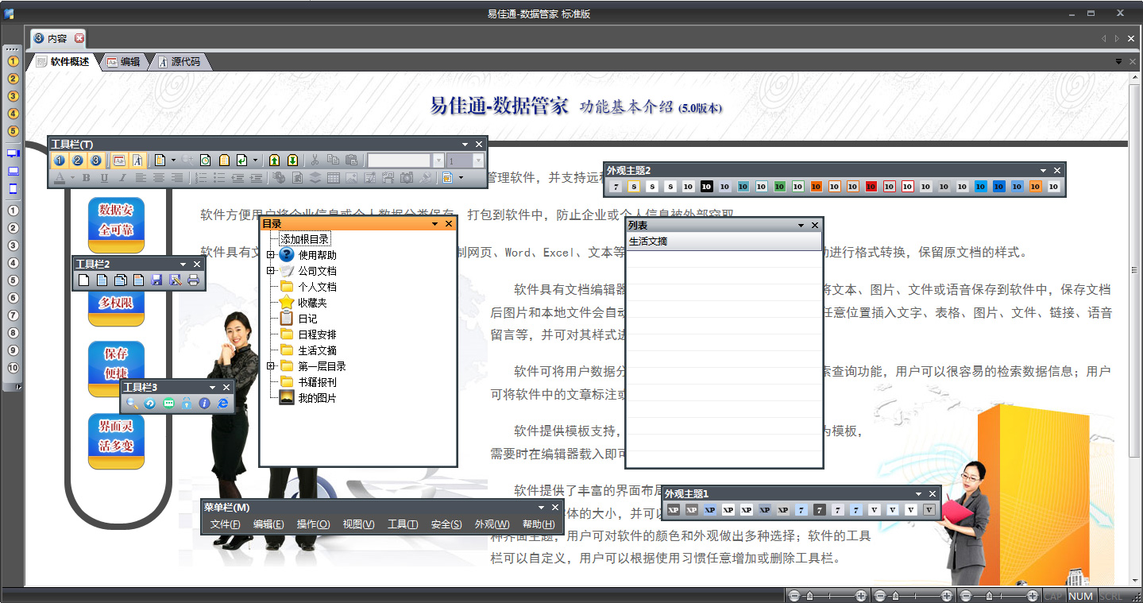The width and height of the screenshot is (1143, 603).
Task: Expand the 使用帮助 node in the 目录 tree
Action: point(271,255)
